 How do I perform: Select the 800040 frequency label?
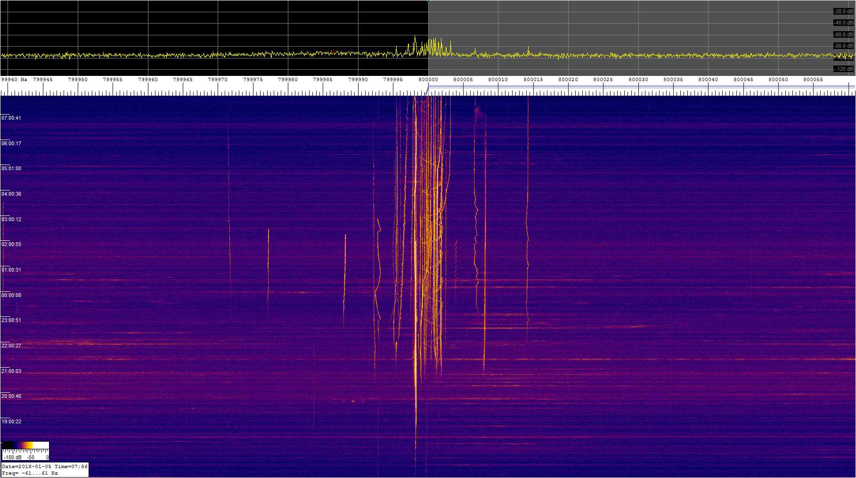[x=708, y=80]
